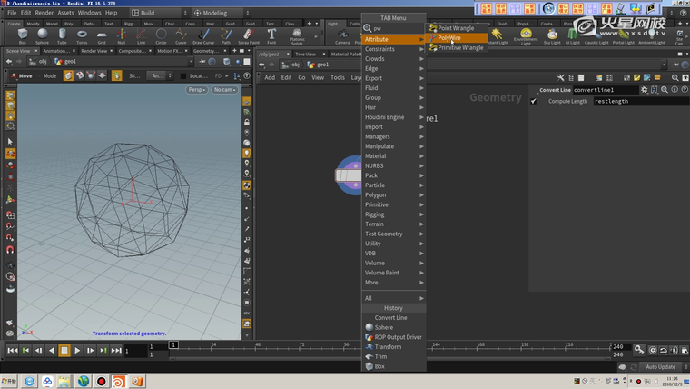Click the Sphere entry in History
690x389 pixels.
(384, 327)
